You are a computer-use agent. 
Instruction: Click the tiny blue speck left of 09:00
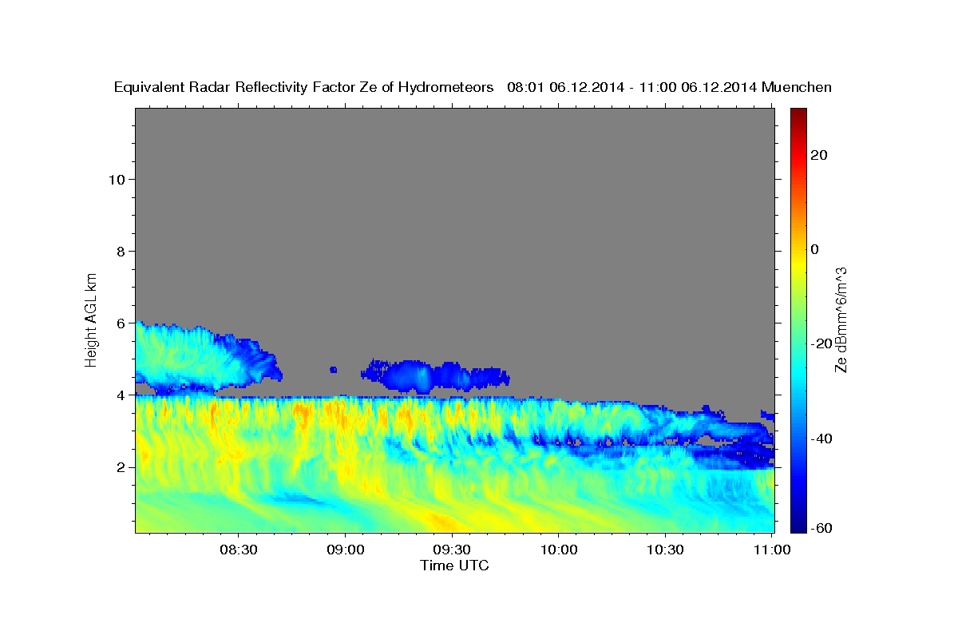pos(333,370)
